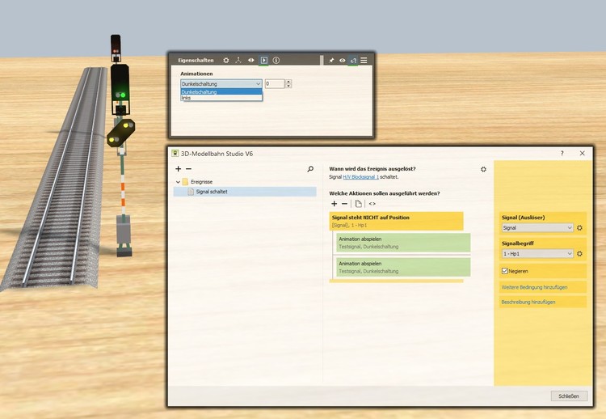Collapse the Ereignisse tree folder

tap(178, 182)
